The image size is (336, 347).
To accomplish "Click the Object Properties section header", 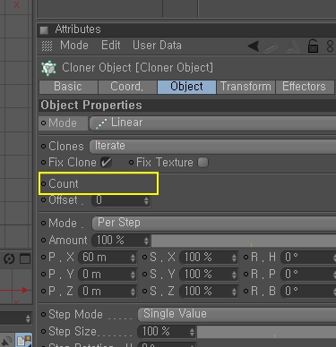I will 187,106.
